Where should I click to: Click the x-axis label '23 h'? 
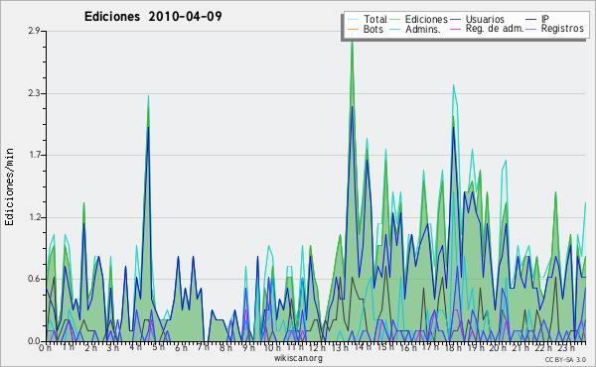pos(566,347)
